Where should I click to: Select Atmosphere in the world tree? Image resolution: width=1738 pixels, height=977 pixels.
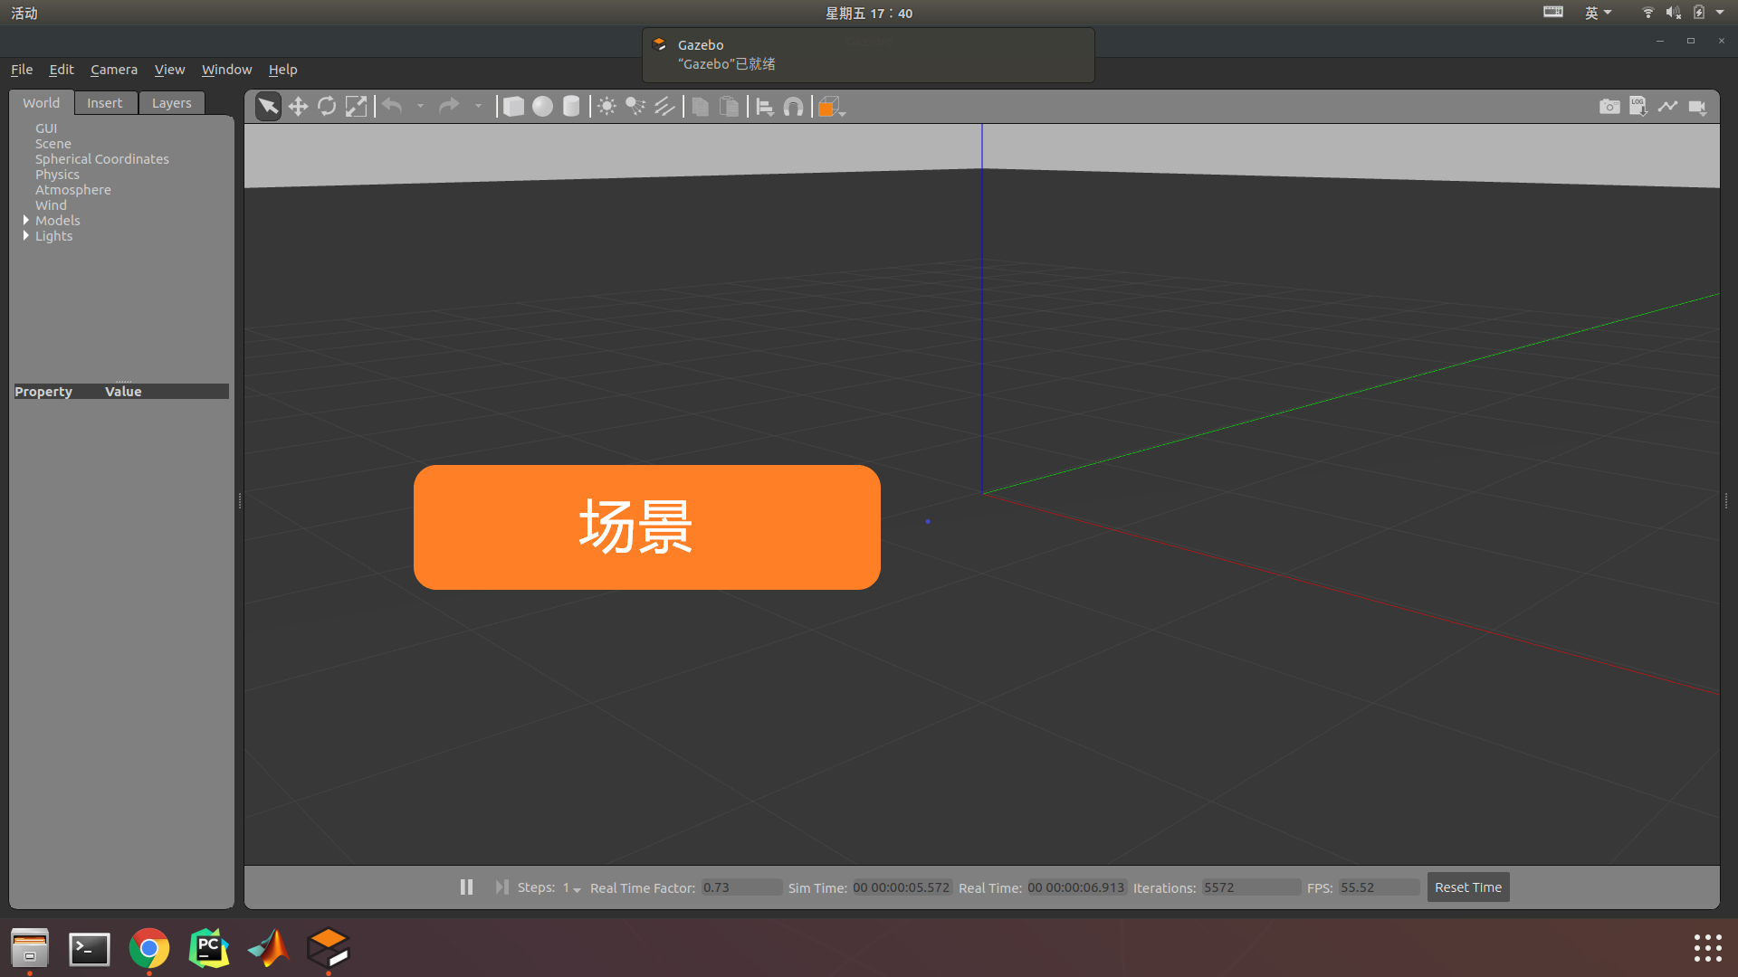(73, 190)
